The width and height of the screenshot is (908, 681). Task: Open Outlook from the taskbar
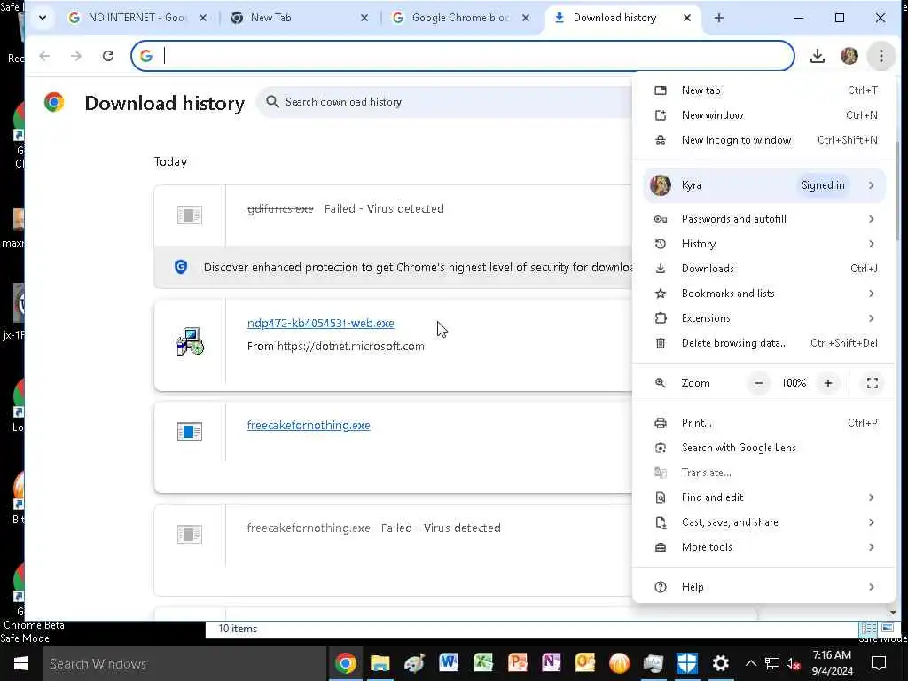(585, 663)
